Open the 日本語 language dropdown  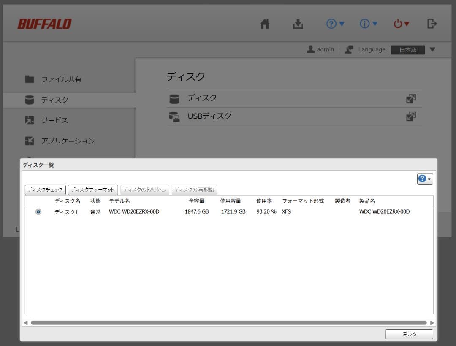point(408,49)
